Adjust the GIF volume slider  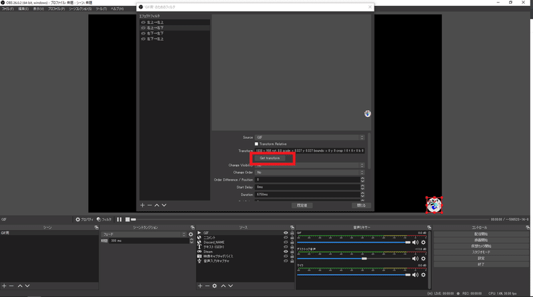[x=354, y=243]
